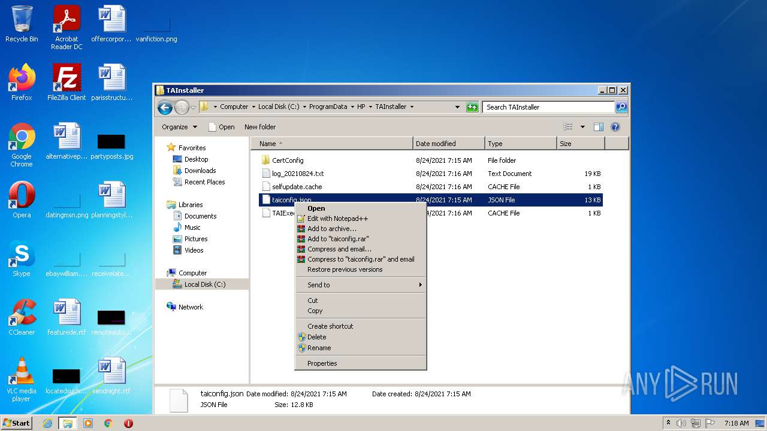Click the Start button

(17, 423)
